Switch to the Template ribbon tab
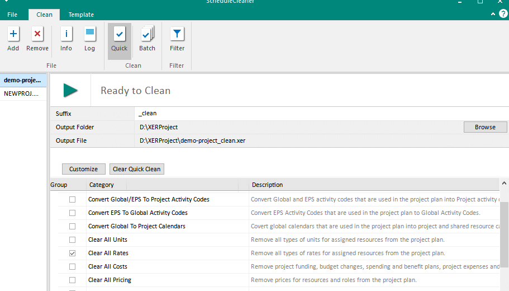 click(81, 15)
